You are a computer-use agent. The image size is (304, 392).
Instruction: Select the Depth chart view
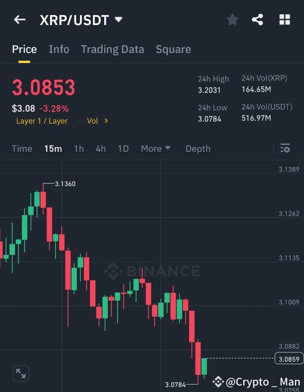coord(198,148)
